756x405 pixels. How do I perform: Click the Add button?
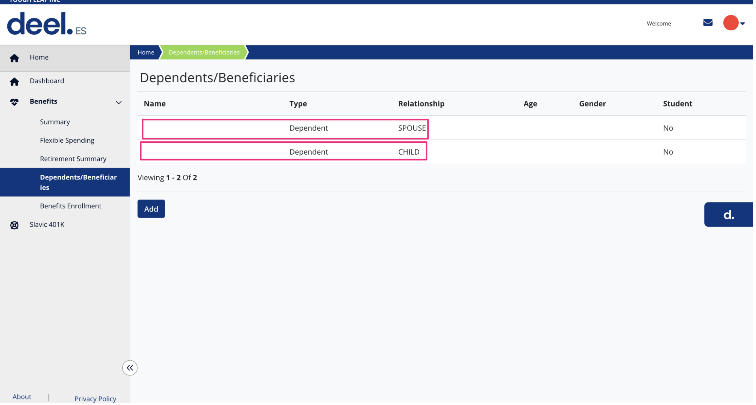[x=151, y=209]
